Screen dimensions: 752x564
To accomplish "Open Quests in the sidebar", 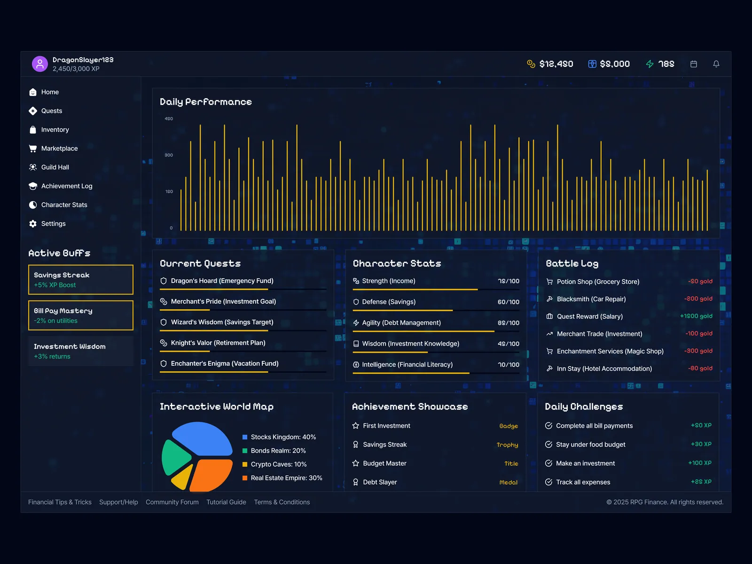I will click(51, 111).
